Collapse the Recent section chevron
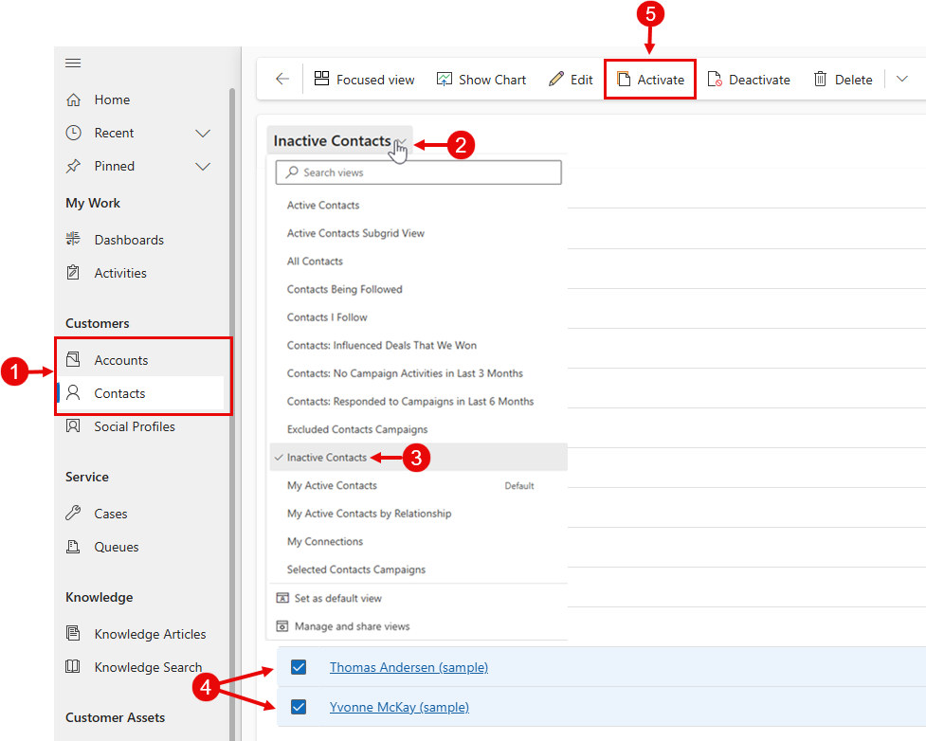 202,133
